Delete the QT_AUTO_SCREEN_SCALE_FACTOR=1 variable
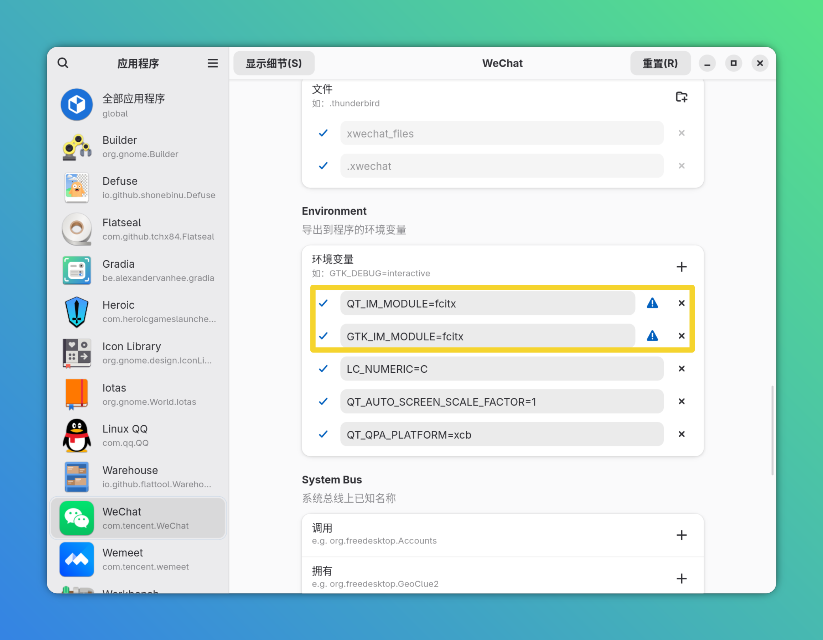 681,401
